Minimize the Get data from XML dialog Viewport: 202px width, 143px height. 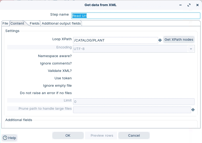(181, 5)
